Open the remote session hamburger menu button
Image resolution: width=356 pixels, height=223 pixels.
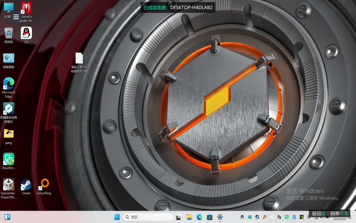click(16, 17)
